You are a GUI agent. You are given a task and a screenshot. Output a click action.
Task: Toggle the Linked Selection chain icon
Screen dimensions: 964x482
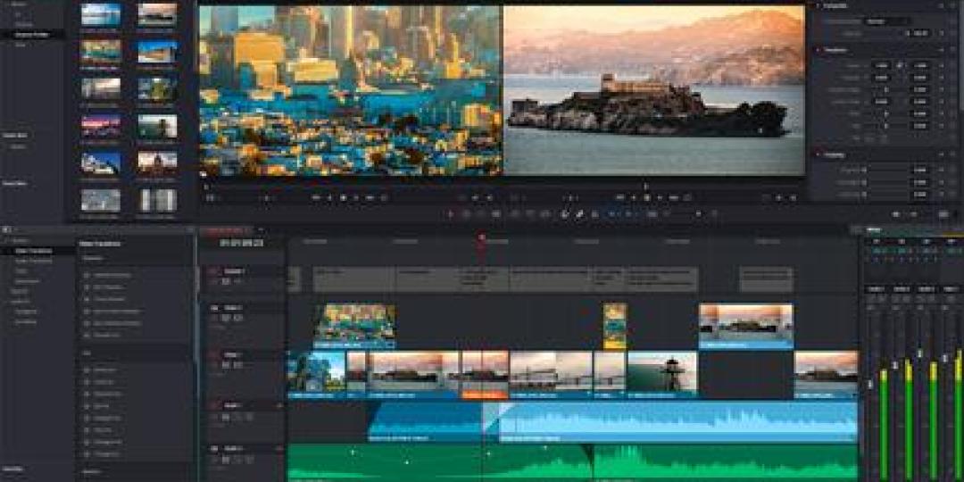(x=579, y=214)
